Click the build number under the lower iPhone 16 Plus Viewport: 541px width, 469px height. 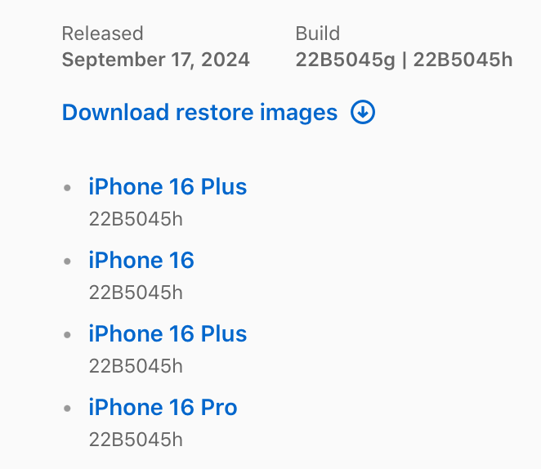[x=136, y=366]
